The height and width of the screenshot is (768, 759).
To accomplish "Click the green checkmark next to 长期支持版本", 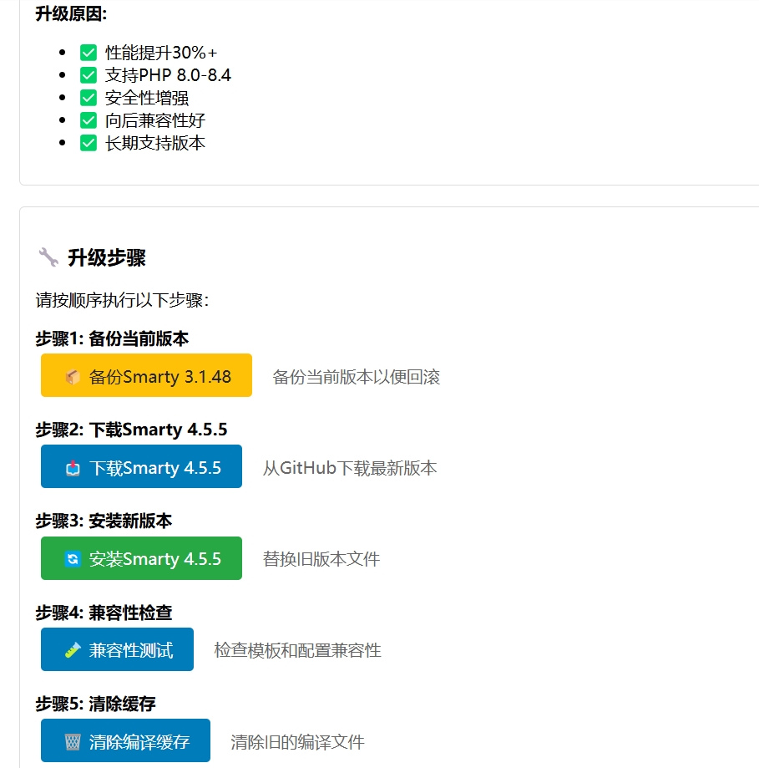I will pyautogui.click(x=89, y=143).
